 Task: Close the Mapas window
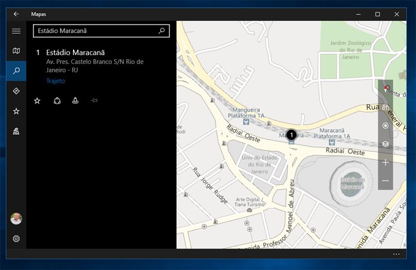[397, 14]
